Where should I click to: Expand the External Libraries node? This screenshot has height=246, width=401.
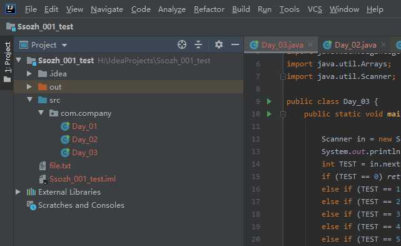[18, 192]
